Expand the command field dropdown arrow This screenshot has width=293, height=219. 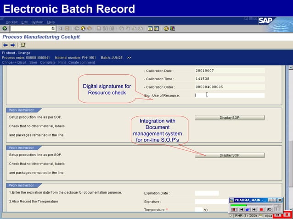(x=53, y=28)
